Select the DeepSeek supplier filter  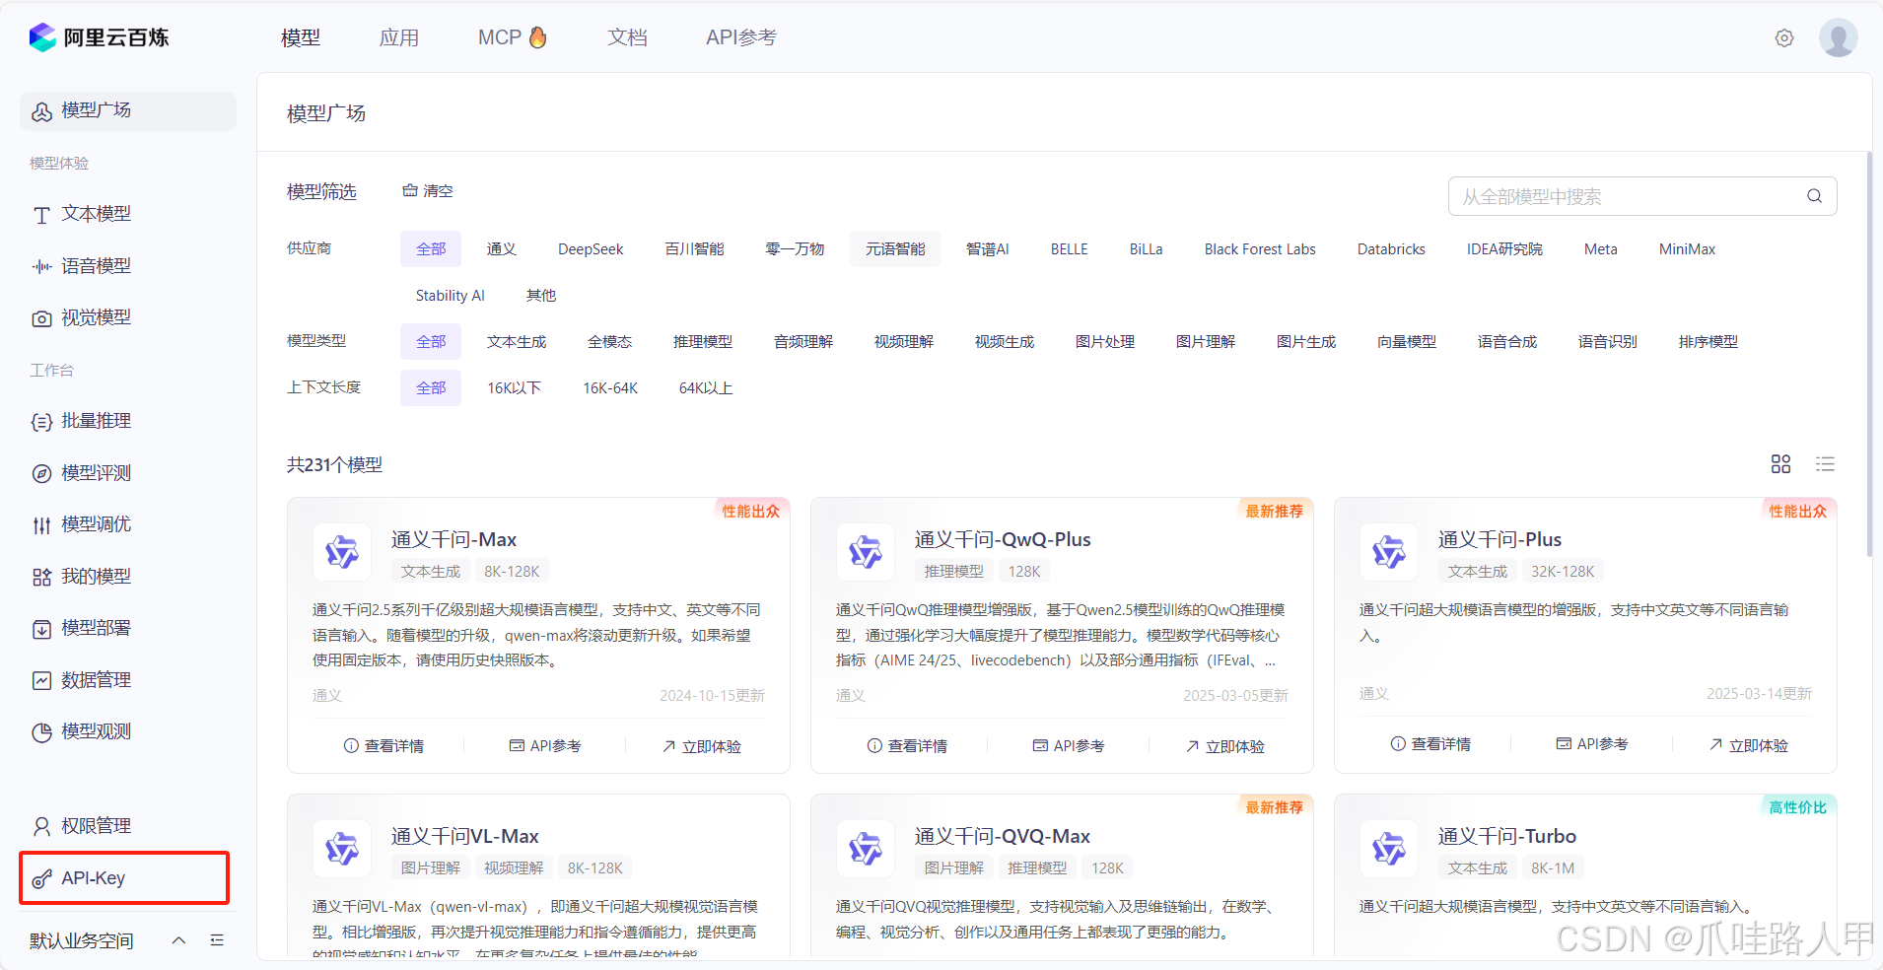[x=590, y=248]
